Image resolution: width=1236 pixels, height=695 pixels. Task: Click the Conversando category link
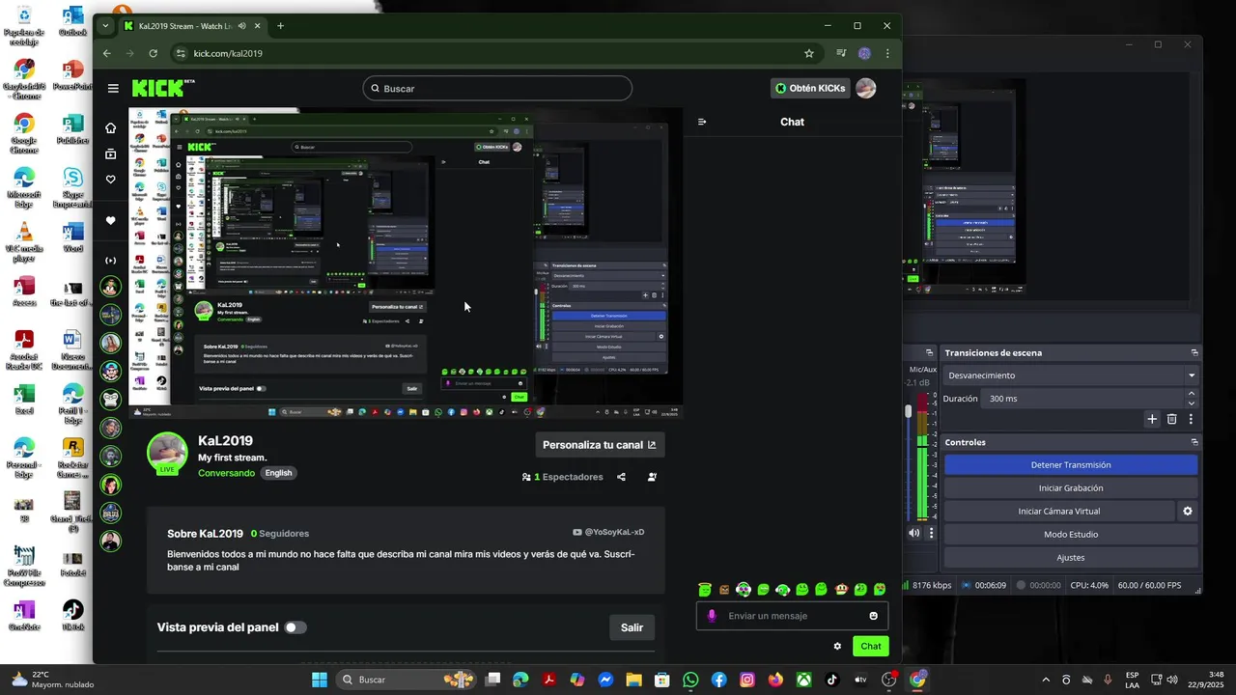pos(227,473)
